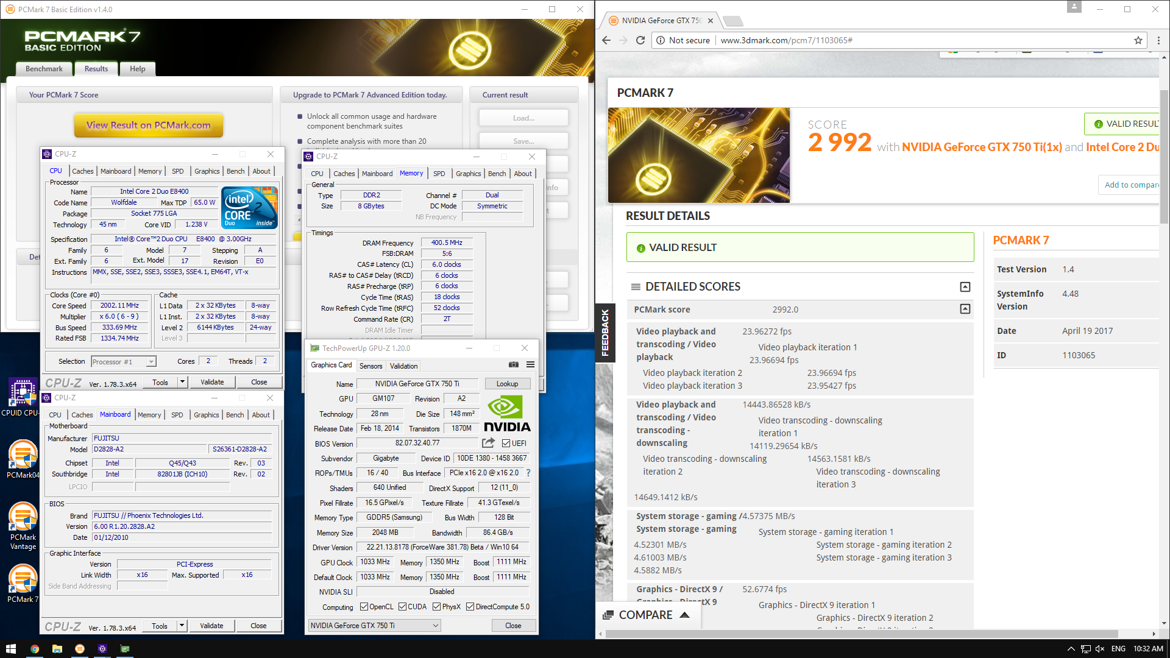Switch to Graphics tab in Mainboard CPU-Z window
Screen dimensions: 1170x658
[207, 415]
